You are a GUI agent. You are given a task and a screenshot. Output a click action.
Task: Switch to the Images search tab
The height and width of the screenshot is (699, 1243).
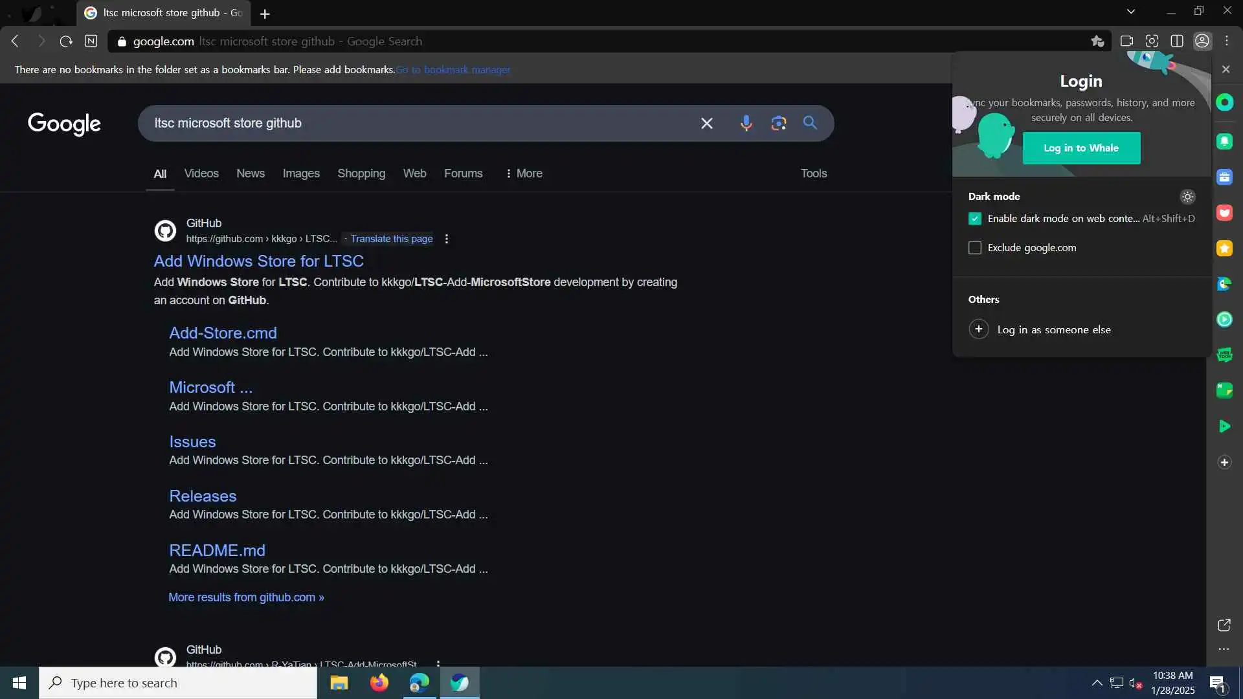coord(301,173)
